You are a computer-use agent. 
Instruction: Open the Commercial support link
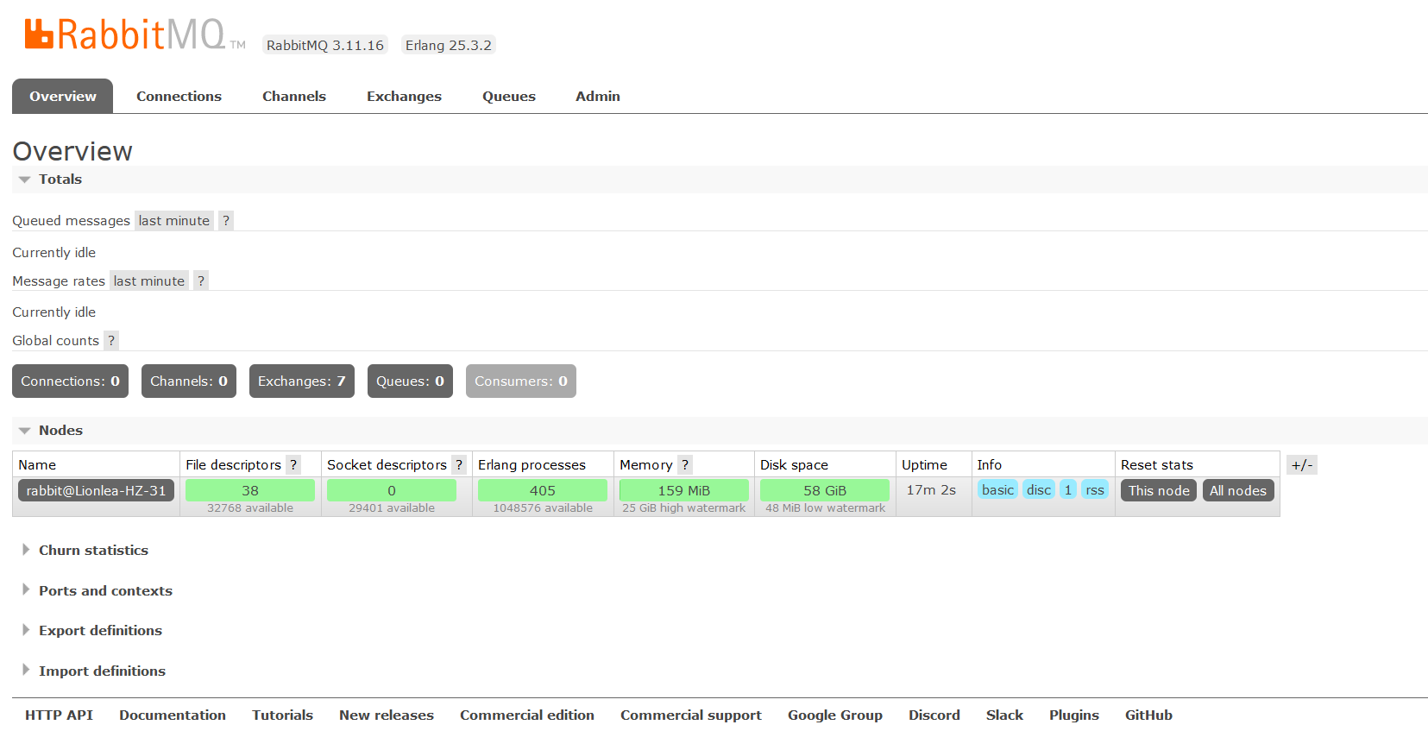[x=691, y=715]
